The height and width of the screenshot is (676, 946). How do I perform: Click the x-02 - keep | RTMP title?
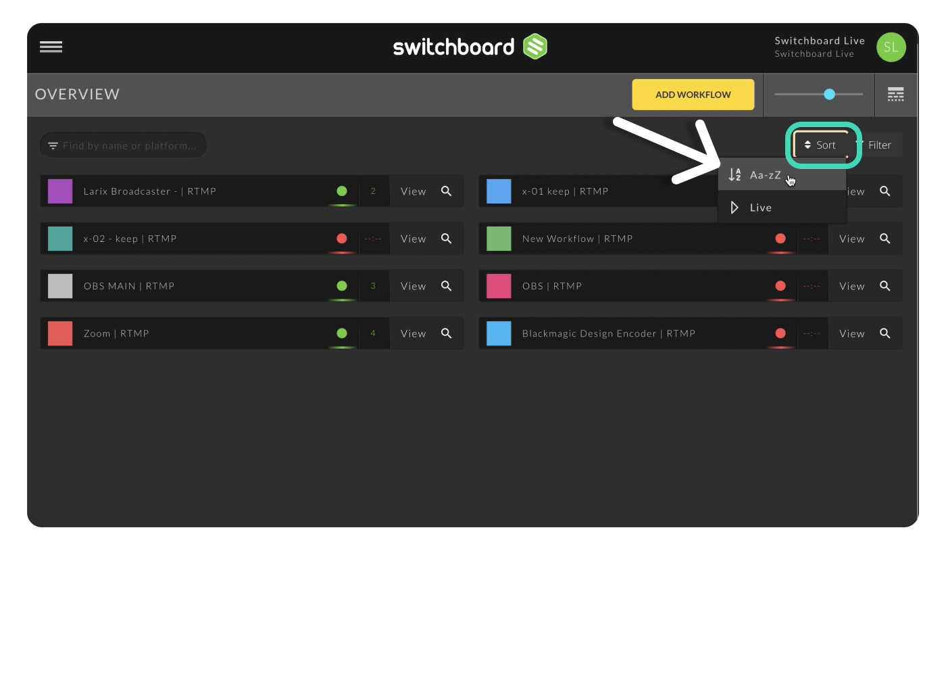(130, 239)
